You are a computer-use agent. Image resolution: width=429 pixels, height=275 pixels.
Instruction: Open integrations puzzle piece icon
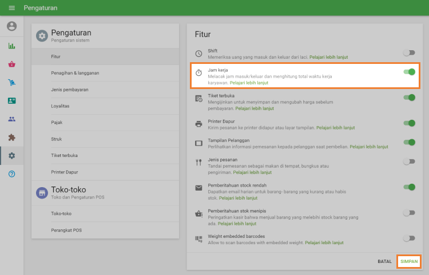[x=11, y=137]
